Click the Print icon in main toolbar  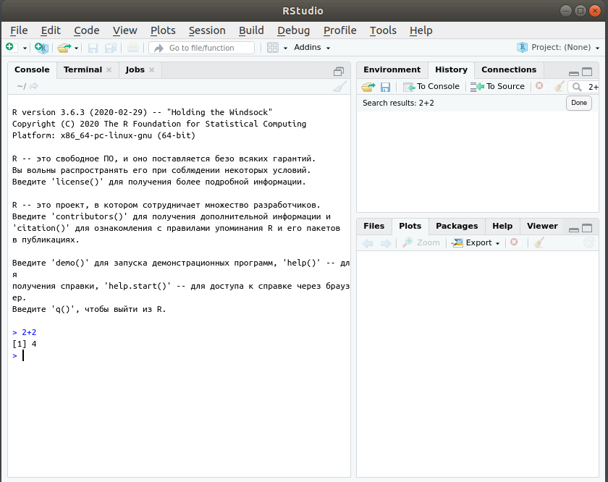pyautogui.click(x=133, y=48)
